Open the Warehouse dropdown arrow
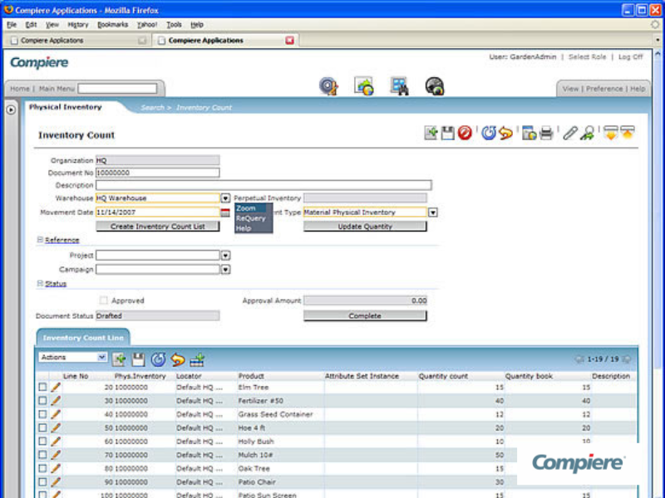 (225, 198)
